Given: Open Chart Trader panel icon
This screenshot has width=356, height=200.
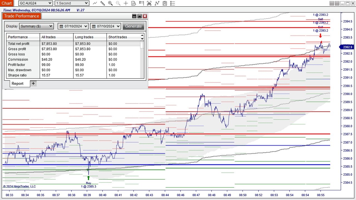Looking at the screenshot, I should (142, 3).
